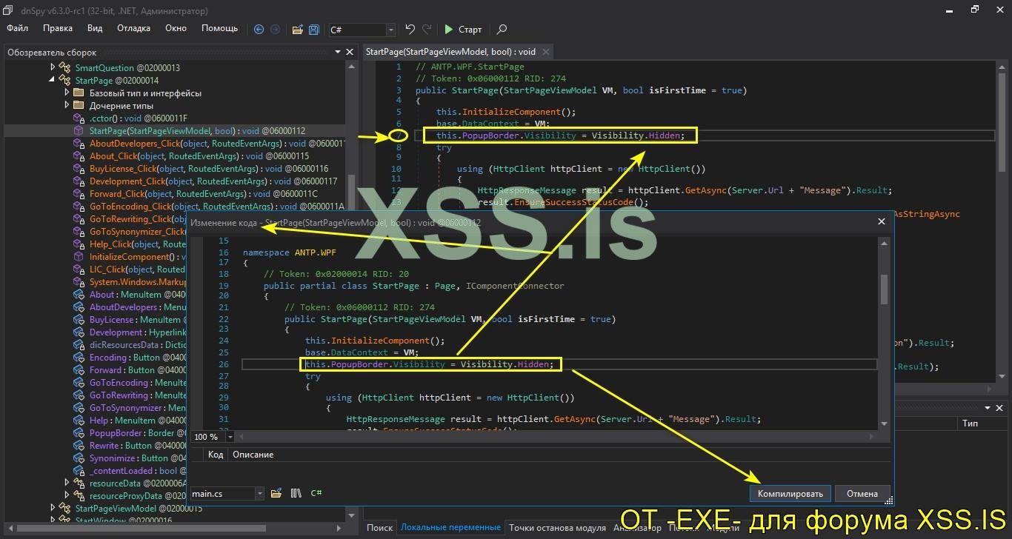Open the Отладка menu
The width and height of the screenshot is (1012, 539).
(133, 28)
